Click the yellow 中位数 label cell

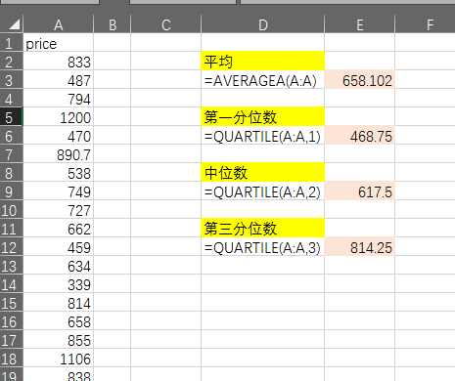[263, 172]
